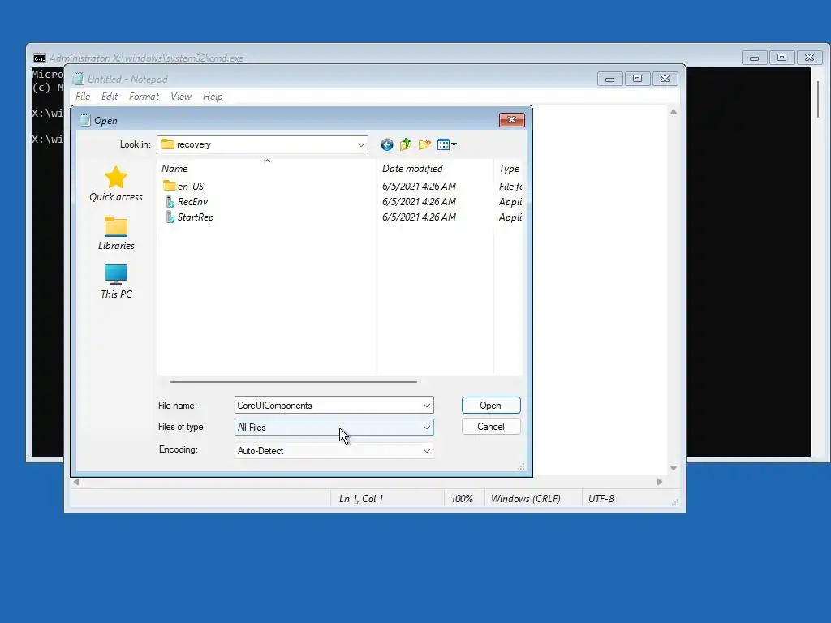The image size is (831, 623).
Task: Open the Notepad View menu
Action: pos(181,97)
